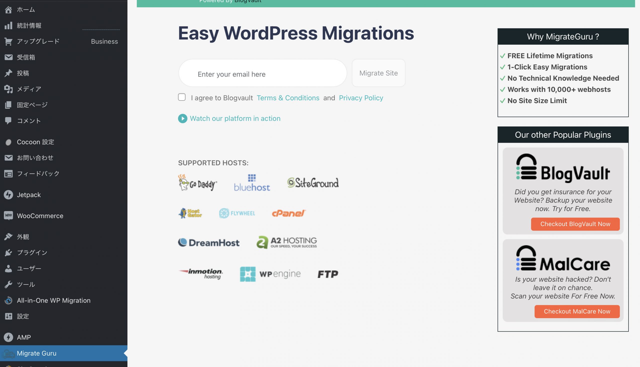The image size is (640, 367).
Task: Click the All-in-One WP Migration icon
Action: (x=8, y=300)
